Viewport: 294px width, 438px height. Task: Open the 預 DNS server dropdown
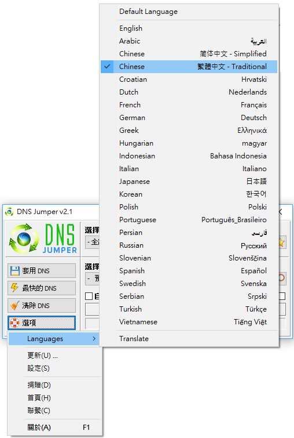(92, 278)
